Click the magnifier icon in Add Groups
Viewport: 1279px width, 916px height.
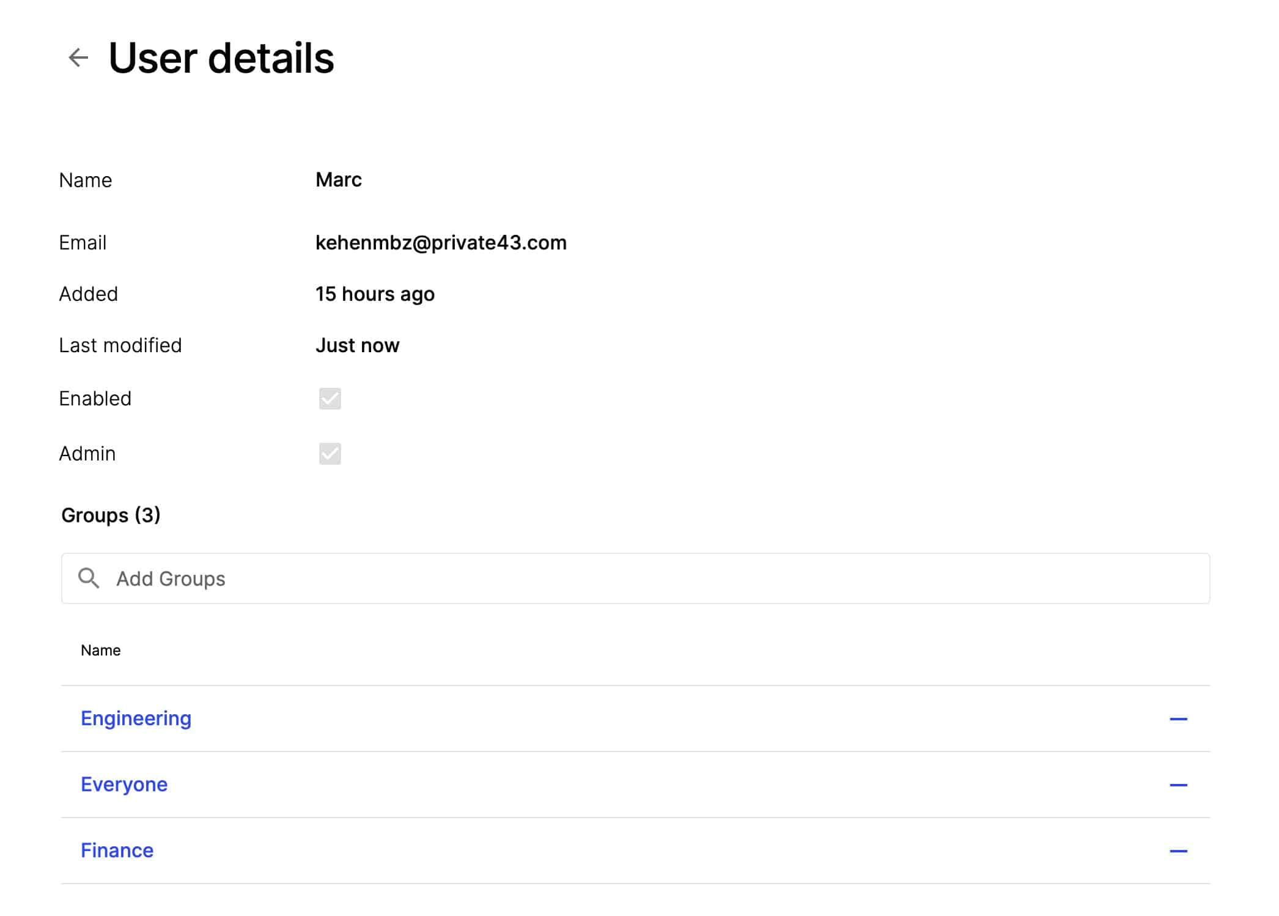click(x=89, y=578)
